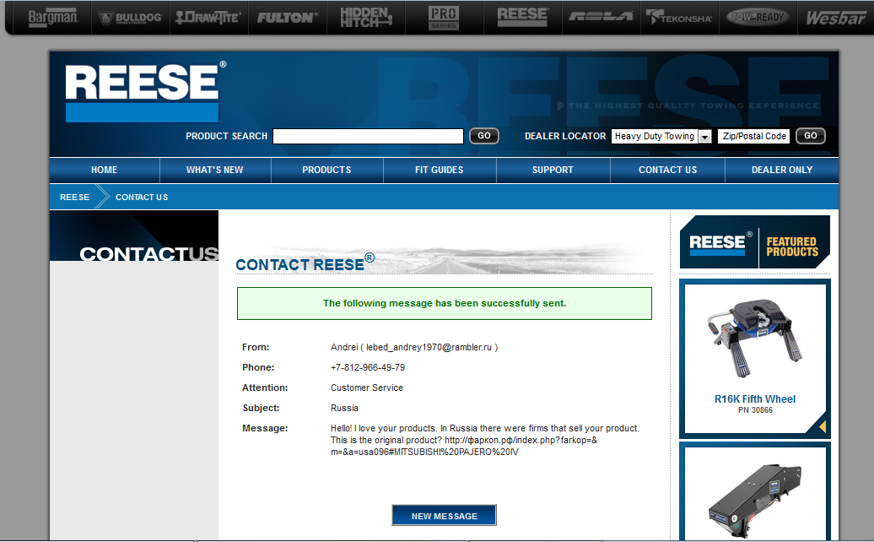Open the Tow Ready brand logo
874x542 pixels.
coord(758,17)
